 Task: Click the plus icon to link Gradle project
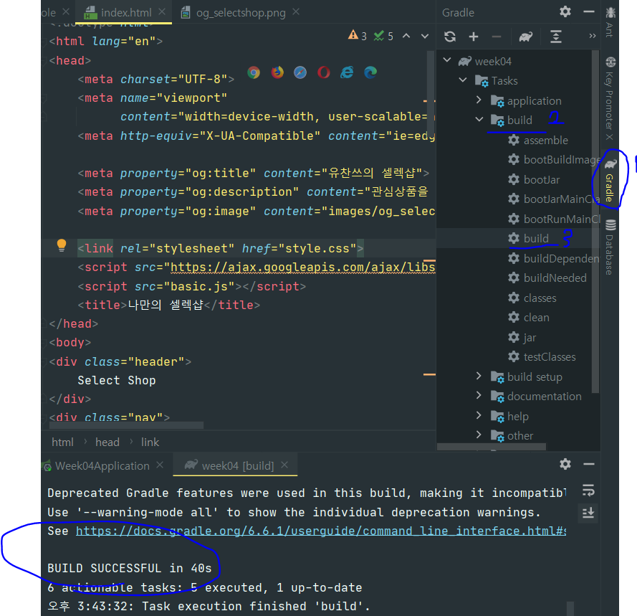[474, 37]
